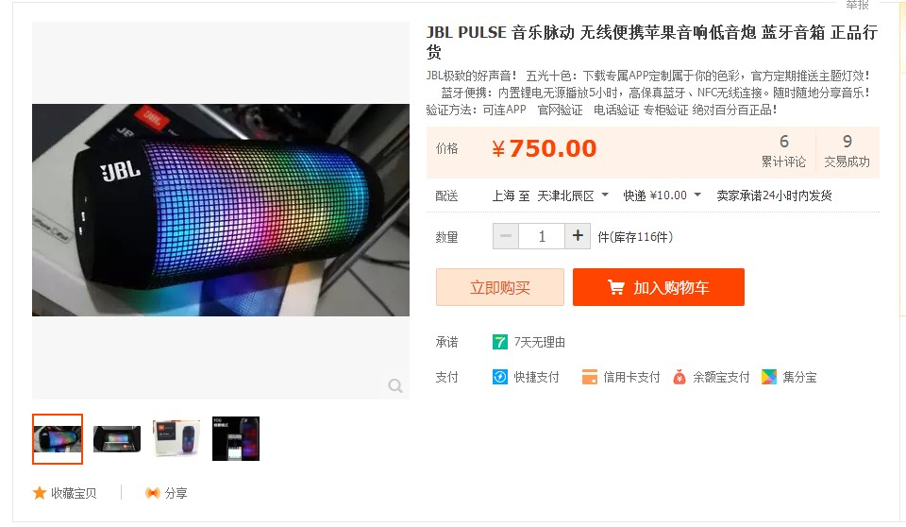
Task: Expand the 快递 ¥10.00 shipping dropdown
Action: point(662,195)
